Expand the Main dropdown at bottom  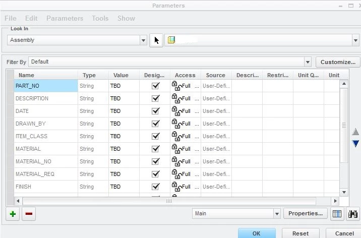(277, 214)
